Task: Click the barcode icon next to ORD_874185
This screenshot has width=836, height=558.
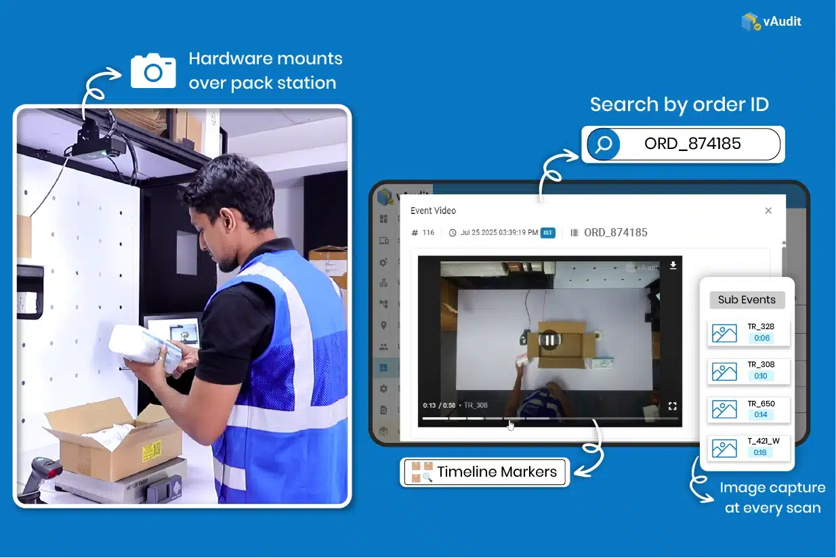Action: point(574,232)
